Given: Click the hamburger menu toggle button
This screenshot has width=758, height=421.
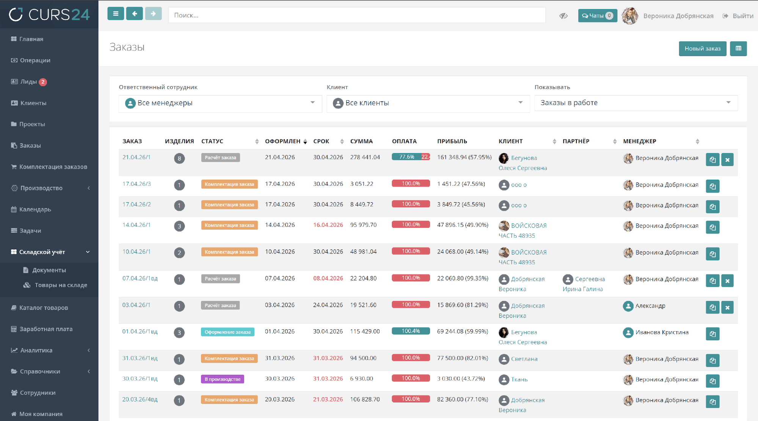Looking at the screenshot, I should tap(116, 14).
